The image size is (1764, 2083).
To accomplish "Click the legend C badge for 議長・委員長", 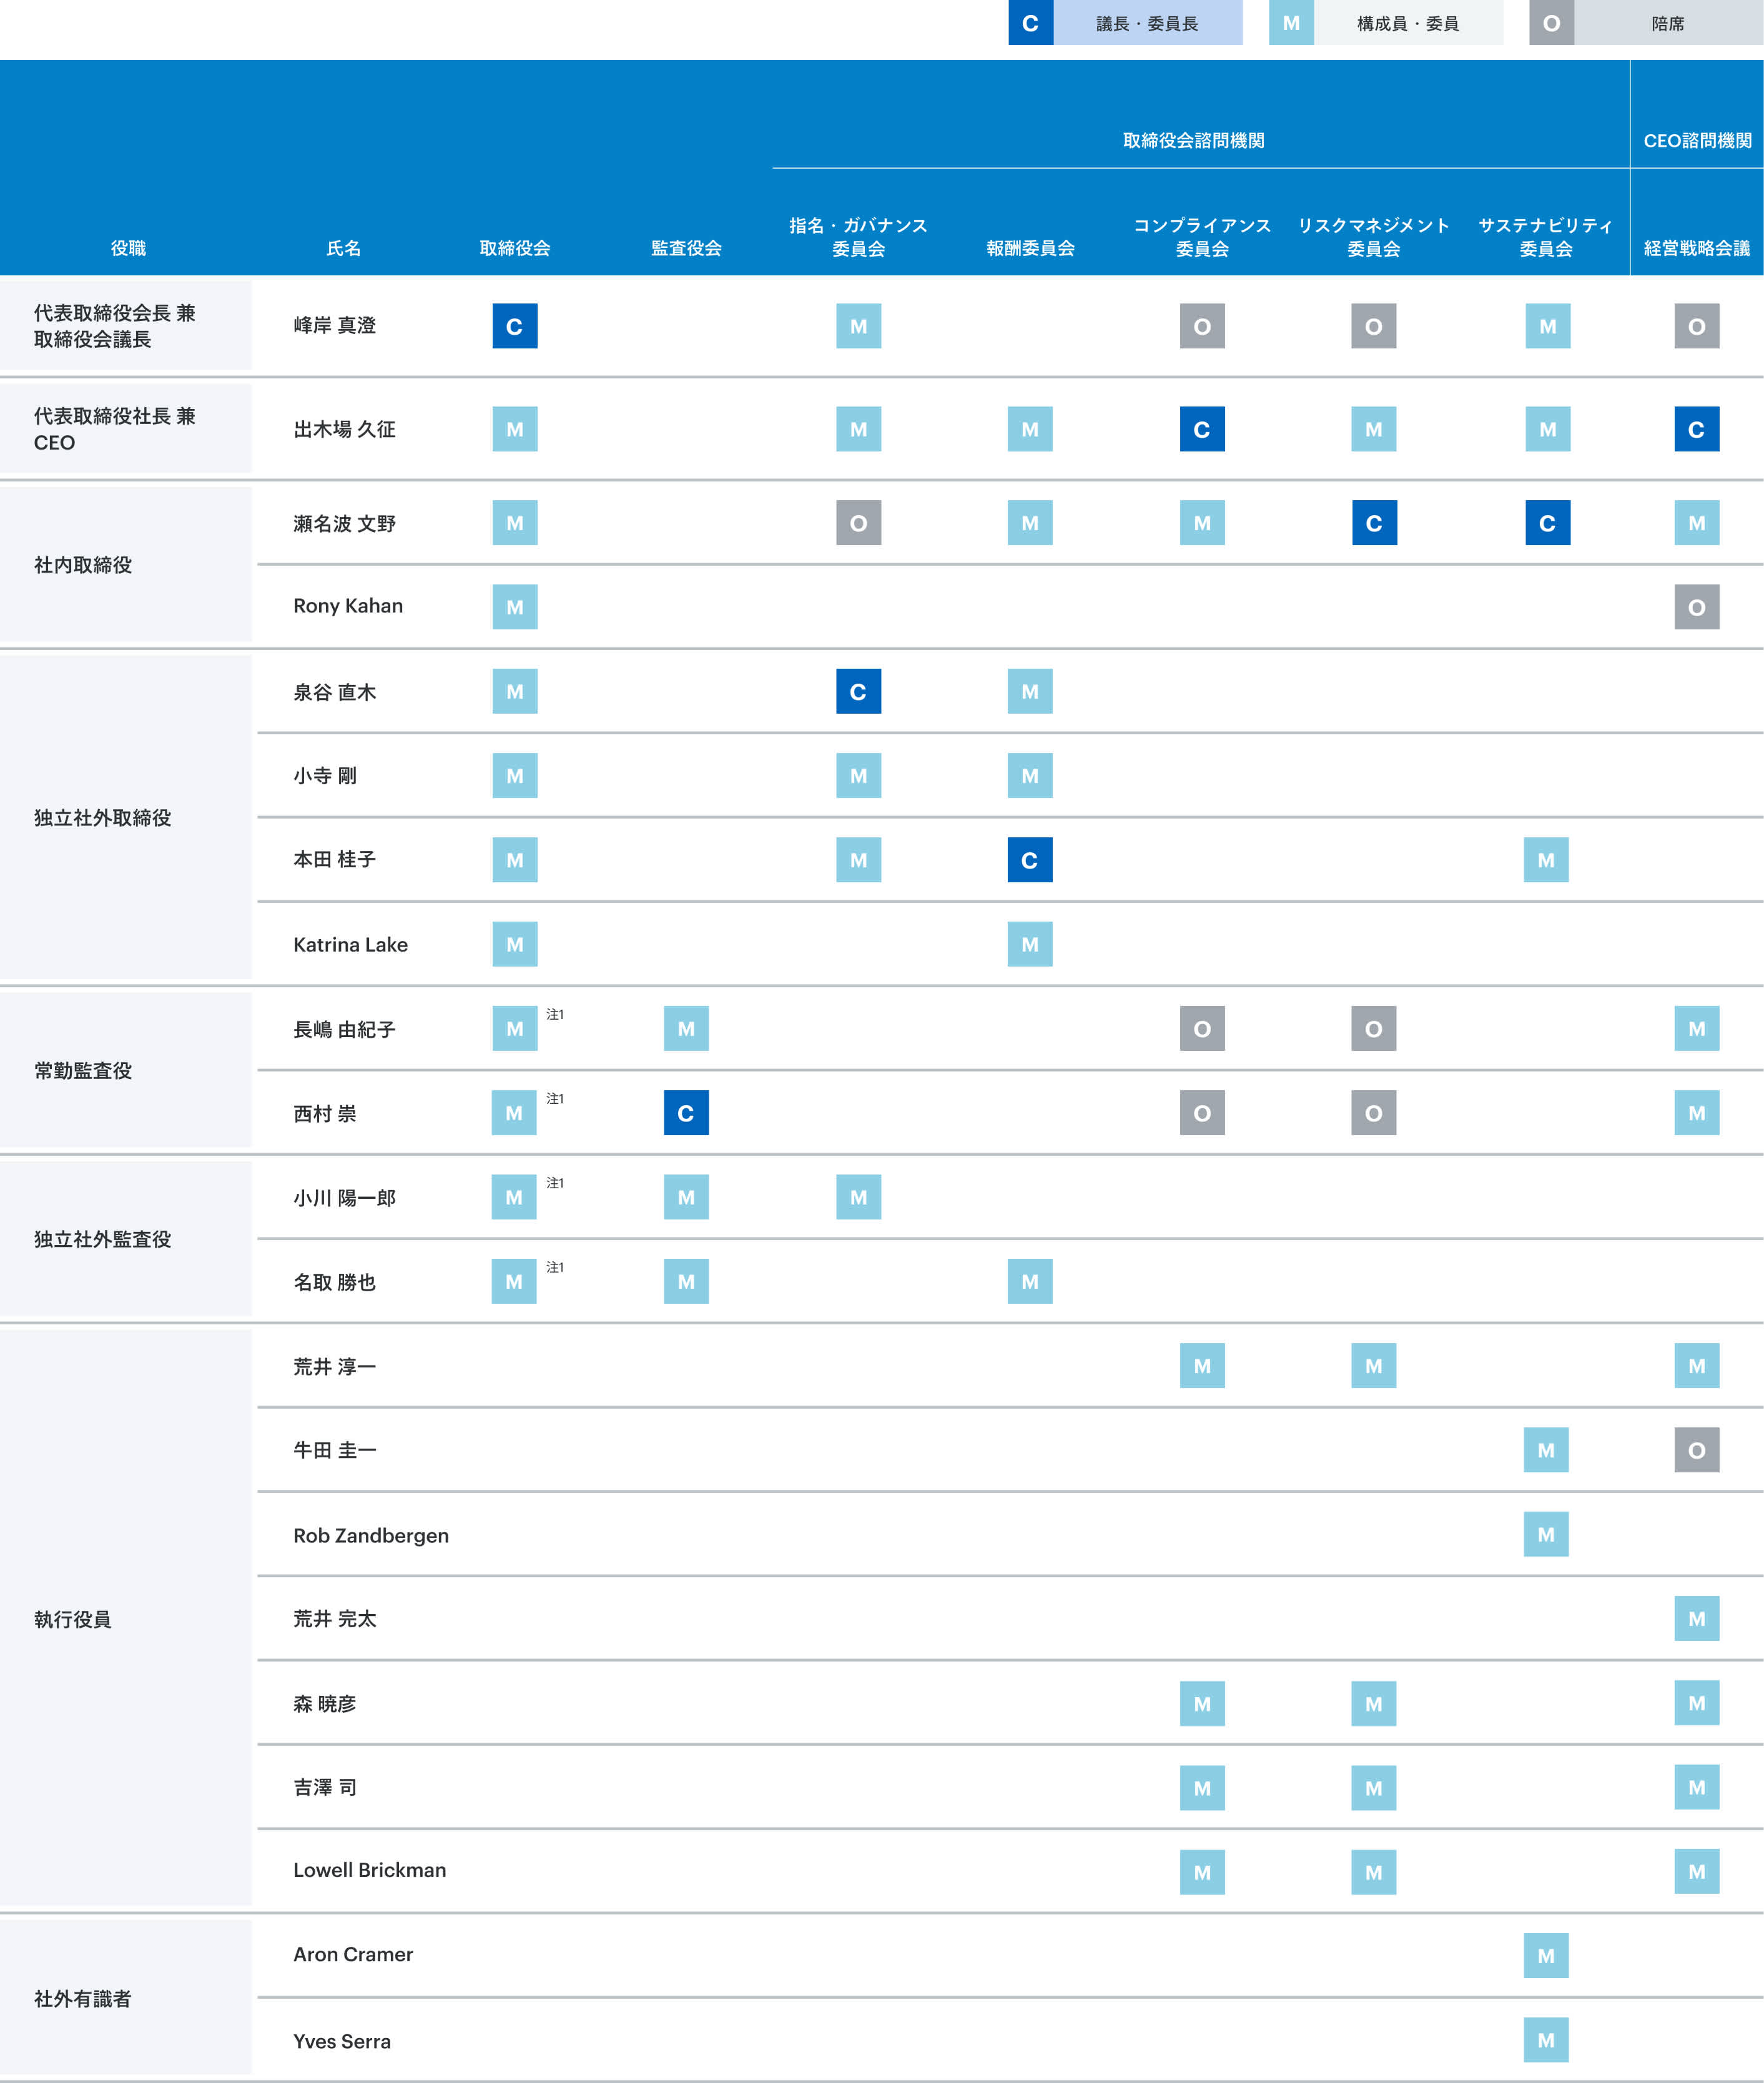I will point(1030,23).
